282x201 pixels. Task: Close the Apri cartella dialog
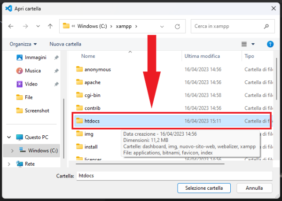click(274, 8)
